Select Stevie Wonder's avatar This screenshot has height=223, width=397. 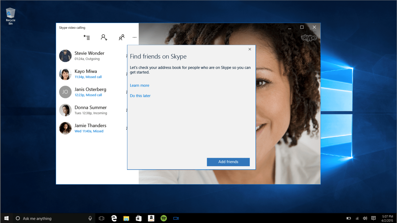coord(65,56)
